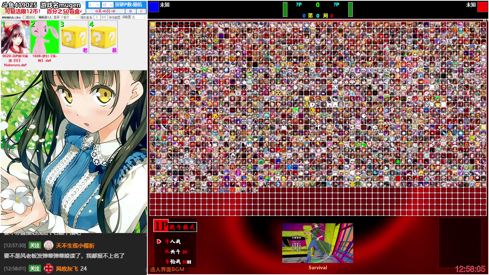Viewport: 489px width, 275px height.
Task: Click the orange 0 counter
Action: click(x=141, y=11)
